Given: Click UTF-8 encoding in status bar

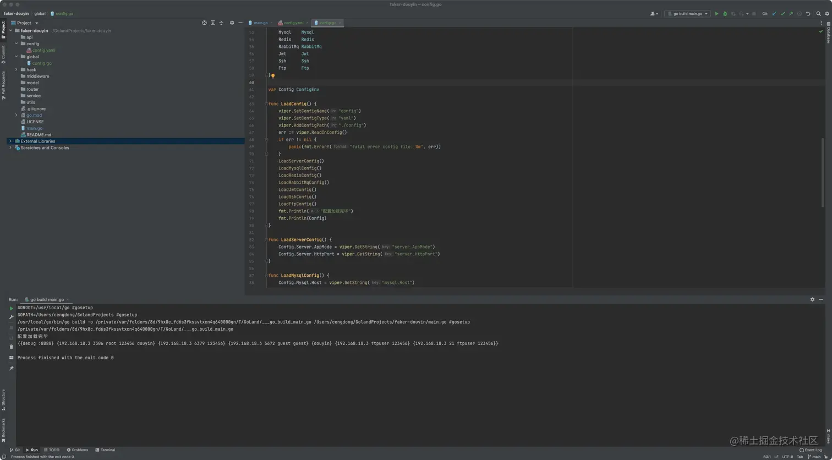Looking at the screenshot, I should tap(788, 457).
